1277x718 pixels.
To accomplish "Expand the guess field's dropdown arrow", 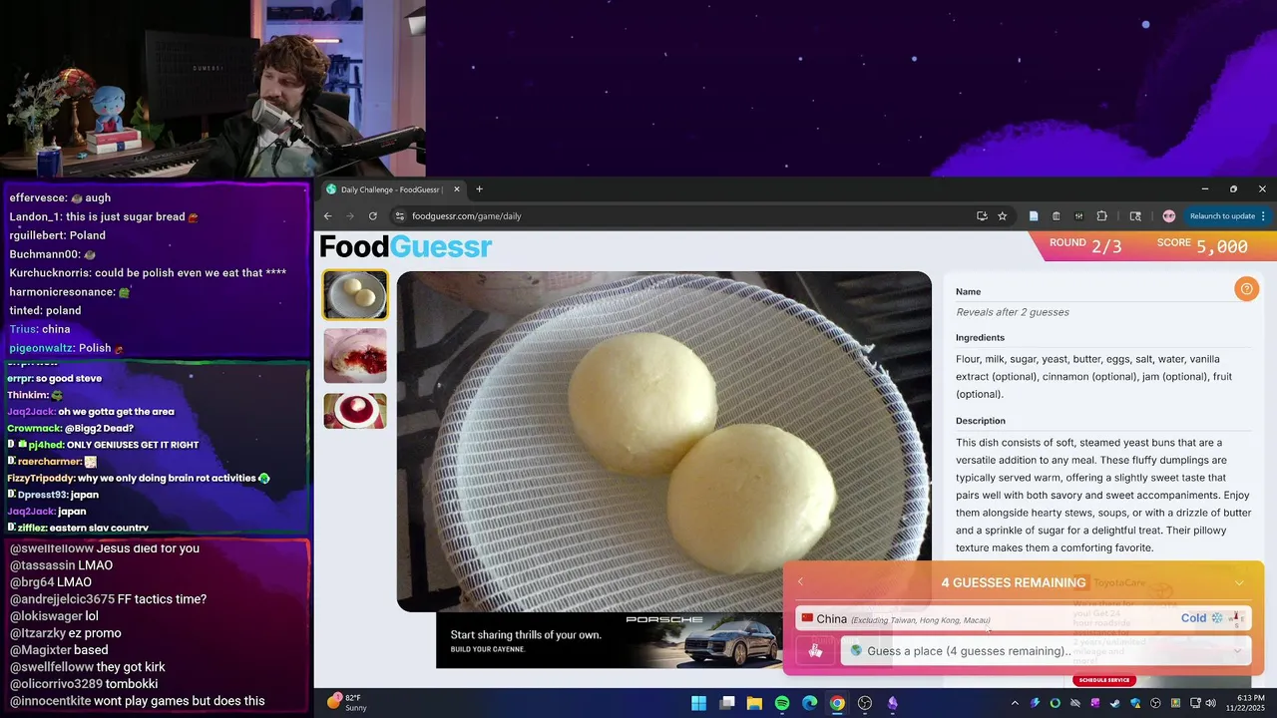I will coord(1237,651).
